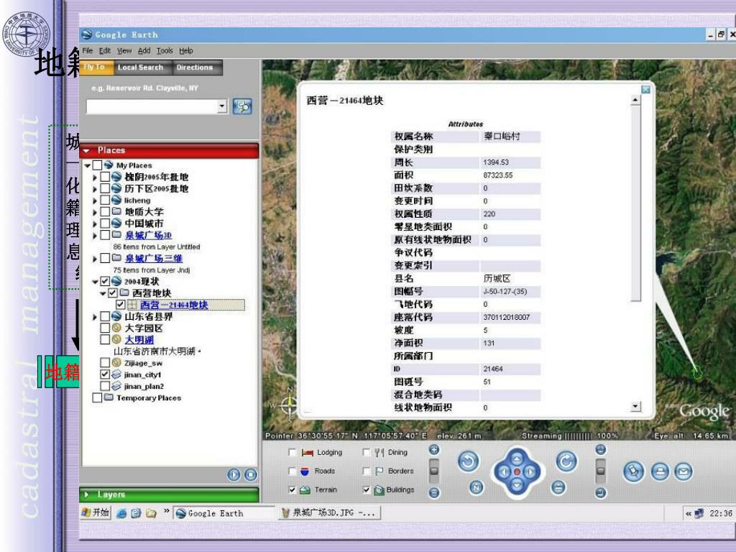Click the globe icon next to My Places

click(x=109, y=165)
